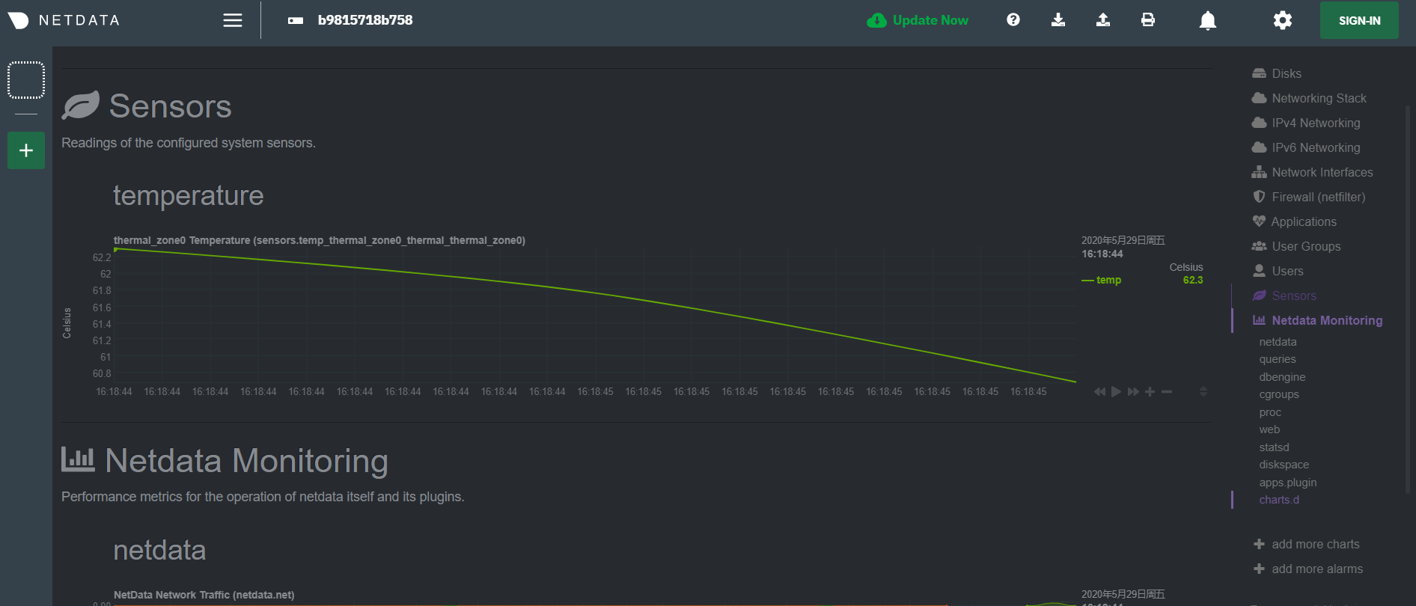This screenshot has height=606, width=1416.
Task: Click the Users person icon
Action: pyautogui.click(x=1259, y=271)
